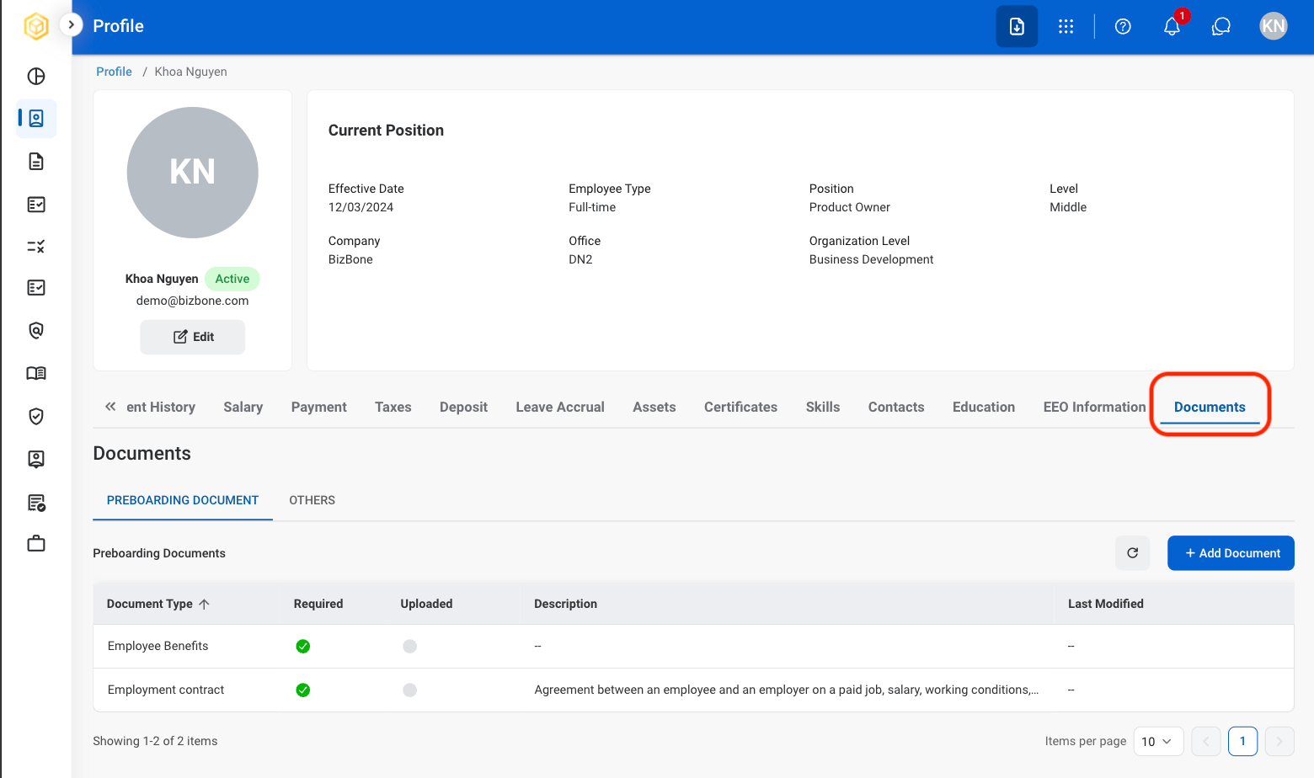Open the dashboard pie chart sidebar icon

point(36,77)
